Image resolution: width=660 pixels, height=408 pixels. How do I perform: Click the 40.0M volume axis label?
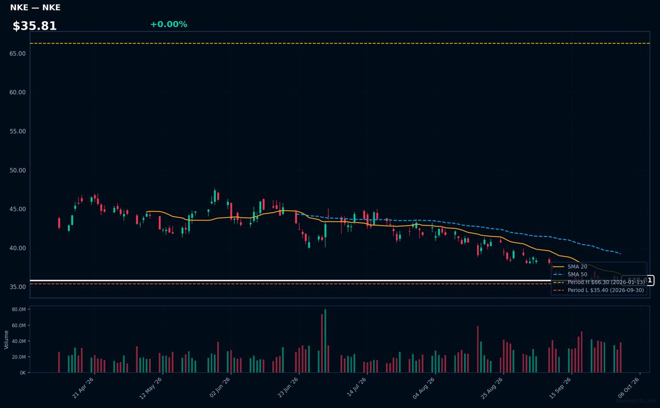pos(19,341)
